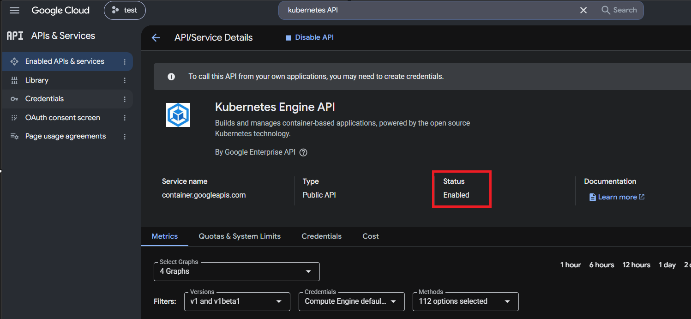Viewport: 691px width, 319px height.
Task: Click the Kubernetes Engine API title
Action: [x=275, y=108]
